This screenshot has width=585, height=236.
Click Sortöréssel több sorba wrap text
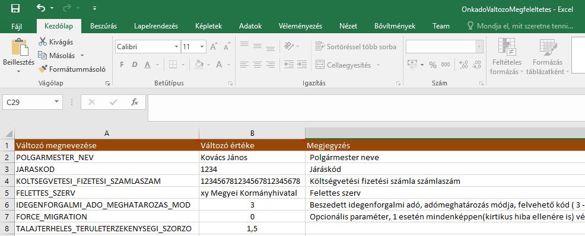(356, 47)
